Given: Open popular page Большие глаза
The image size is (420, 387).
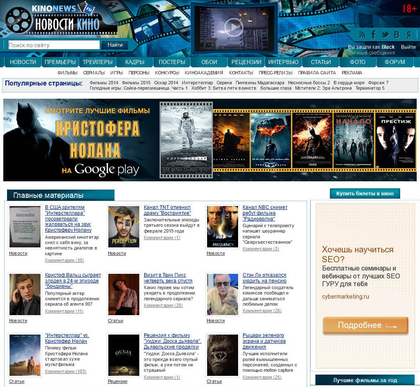Looking at the screenshot, I should click(276, 88).
